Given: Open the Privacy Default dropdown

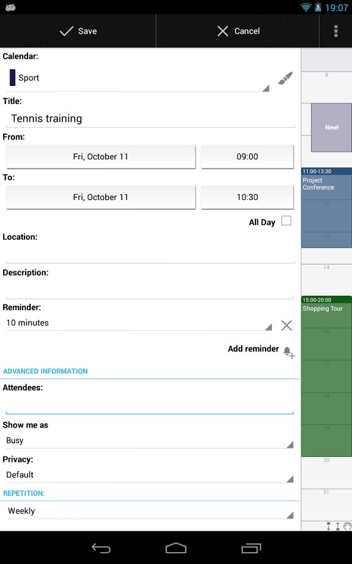Looking at the screenshot, I should tap(150, 475).
